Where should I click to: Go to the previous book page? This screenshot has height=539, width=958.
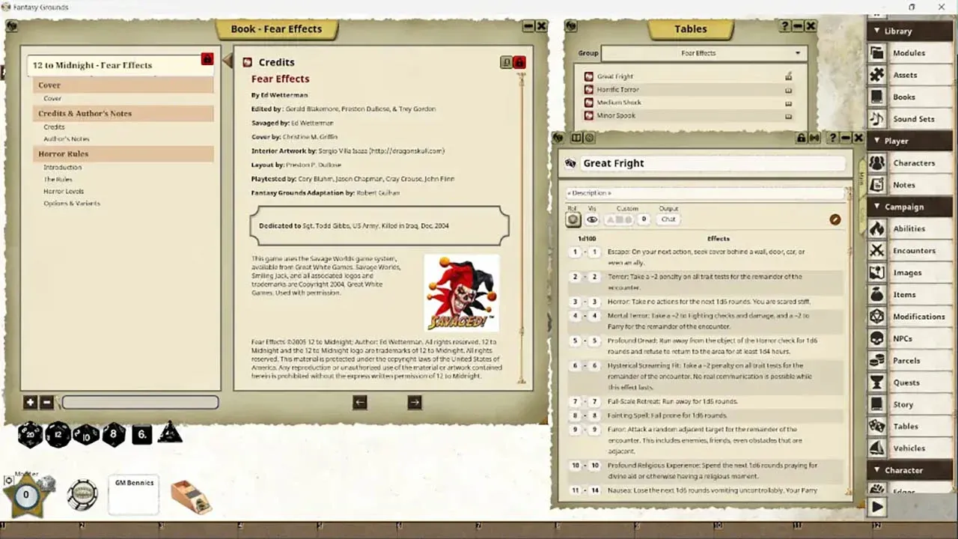pyautogui.click(x=360, y=402)
